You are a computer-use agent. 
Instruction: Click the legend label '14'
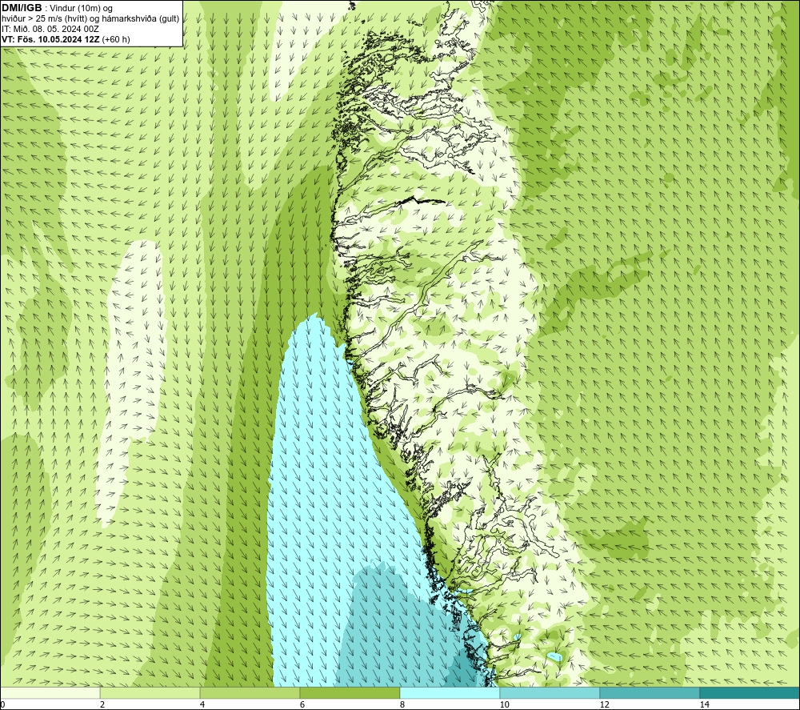pyautogui.click(x=704, y=704)
